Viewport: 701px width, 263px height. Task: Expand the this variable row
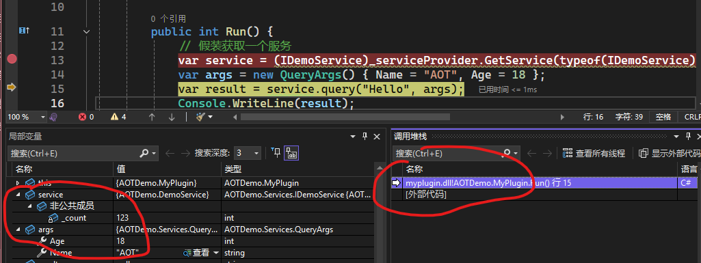click(18, 183)
